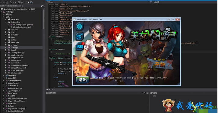Open the shopping cart store icon
218x113 pixels.
tap(80, 37)
